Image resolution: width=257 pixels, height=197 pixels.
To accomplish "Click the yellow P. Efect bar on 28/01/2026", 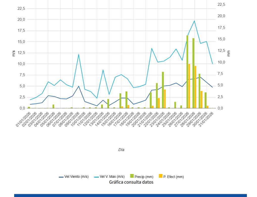I will pos(195,87).
